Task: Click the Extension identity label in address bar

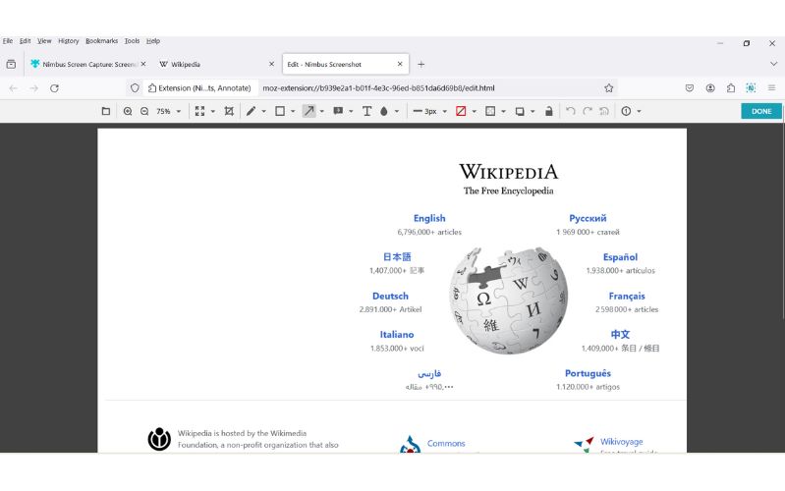Action: pos(199,88)
